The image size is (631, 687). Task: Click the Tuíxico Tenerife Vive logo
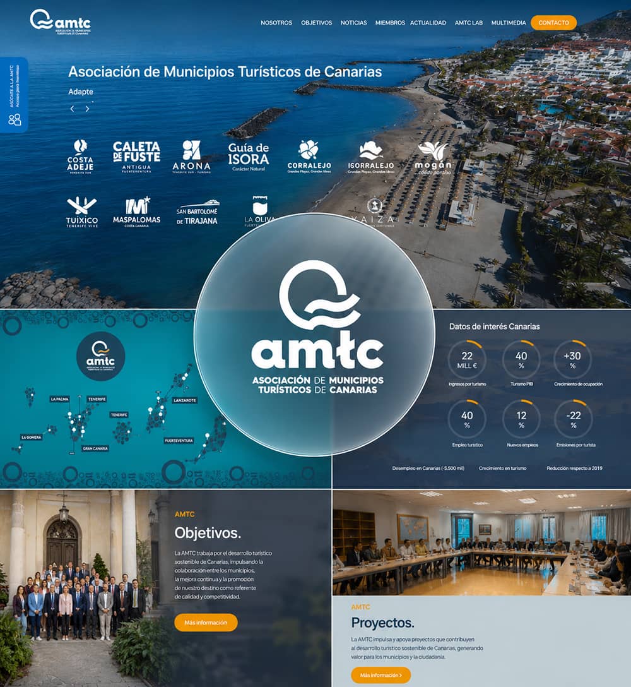click(x=82, y=212)
